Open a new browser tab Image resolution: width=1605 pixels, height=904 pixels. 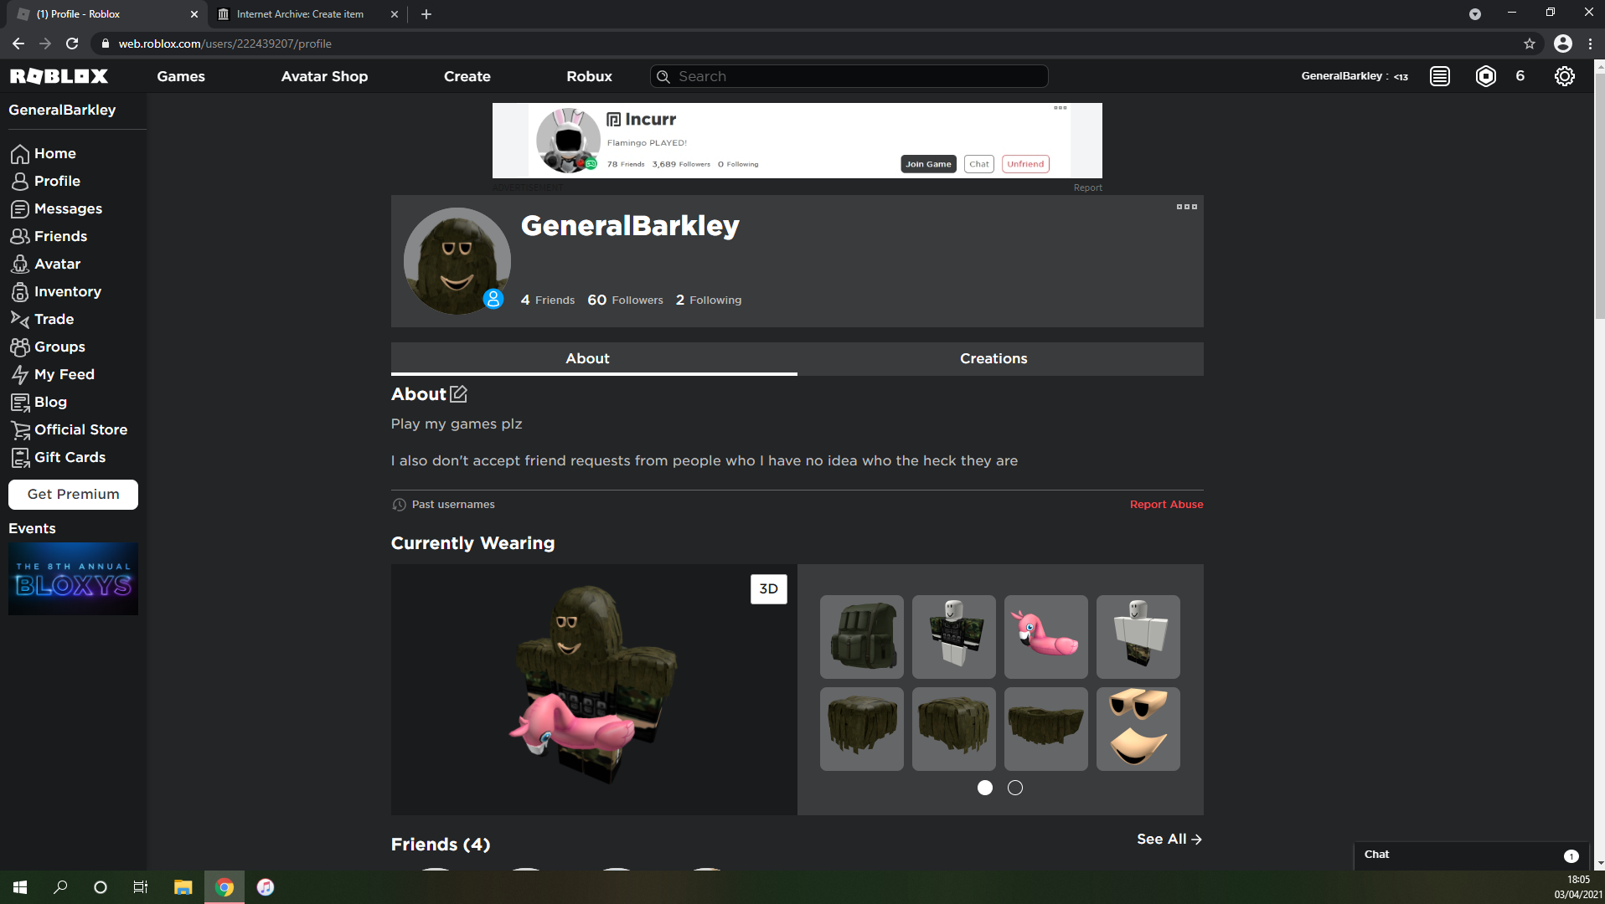point(426,14)
